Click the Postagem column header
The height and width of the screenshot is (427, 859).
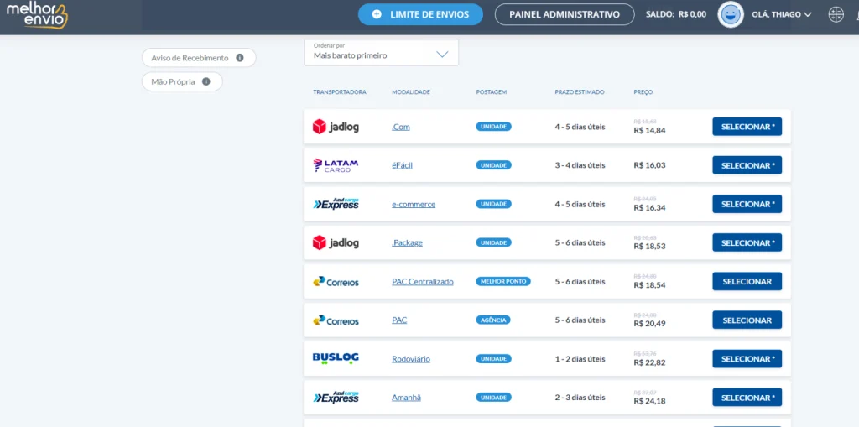coord(492,92)
